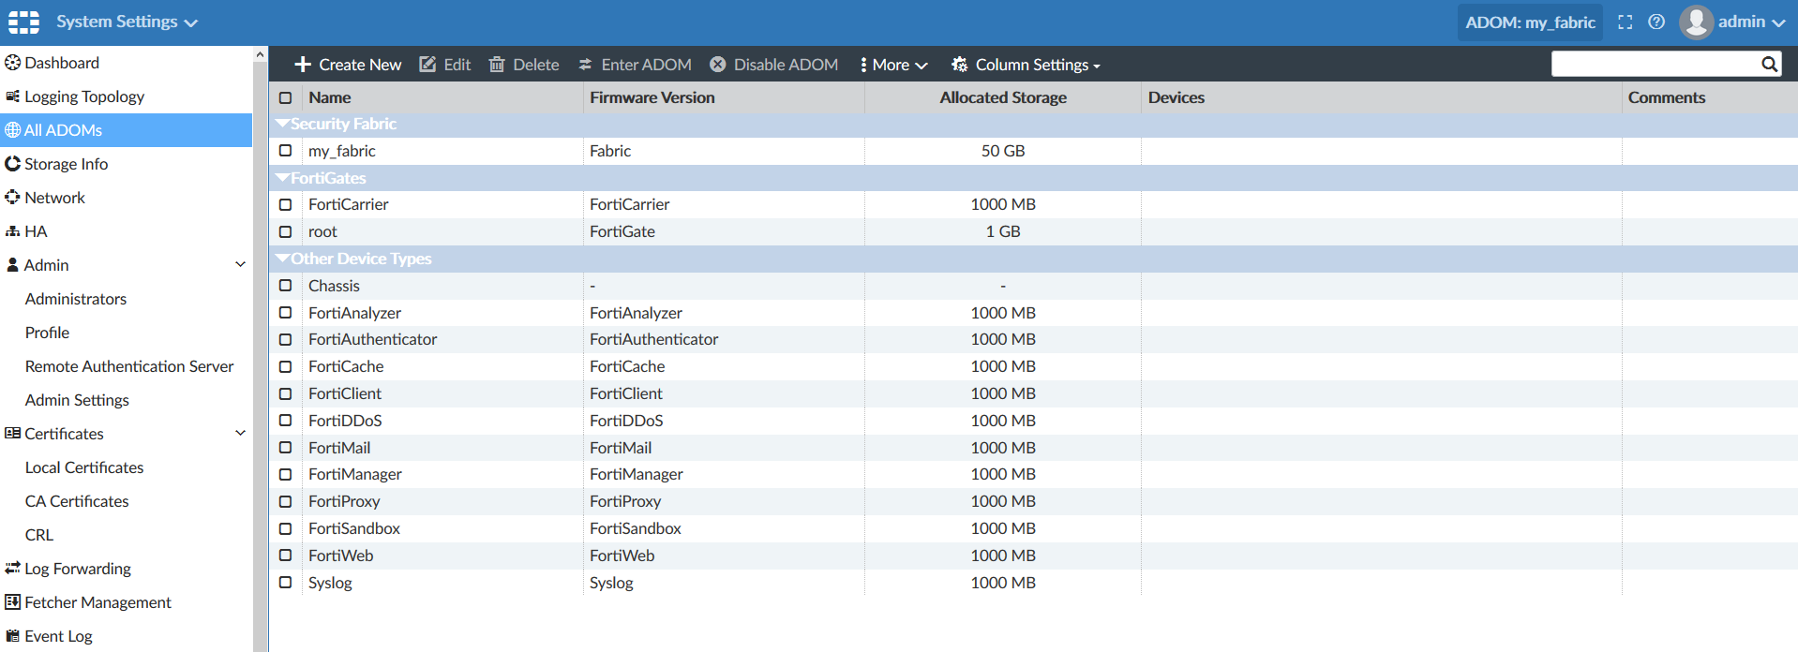The image size is (1798, 652).
Task: Click the Disable ADOM icon
Action: (718, 65)
